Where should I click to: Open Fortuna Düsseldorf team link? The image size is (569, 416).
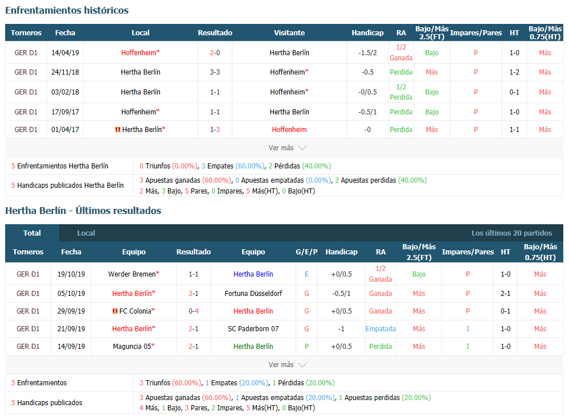253,294
